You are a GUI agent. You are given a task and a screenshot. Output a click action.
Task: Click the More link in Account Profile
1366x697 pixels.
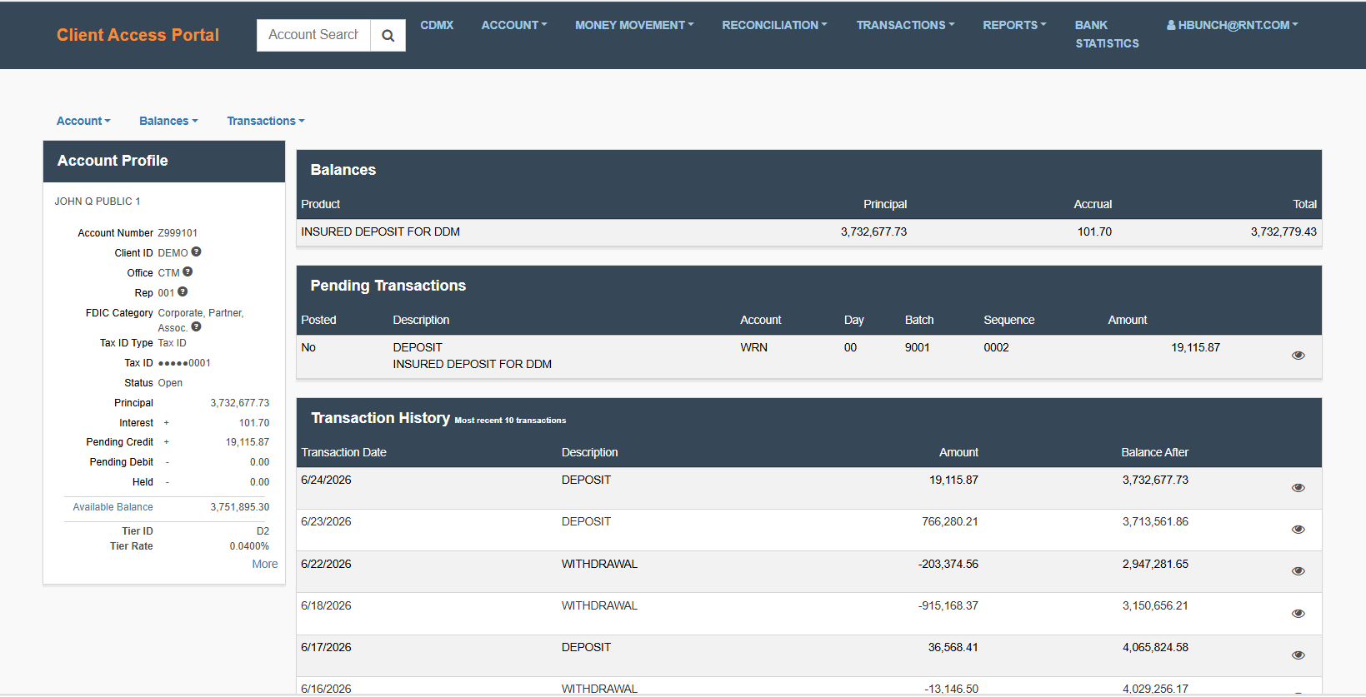tap(265, 564)
